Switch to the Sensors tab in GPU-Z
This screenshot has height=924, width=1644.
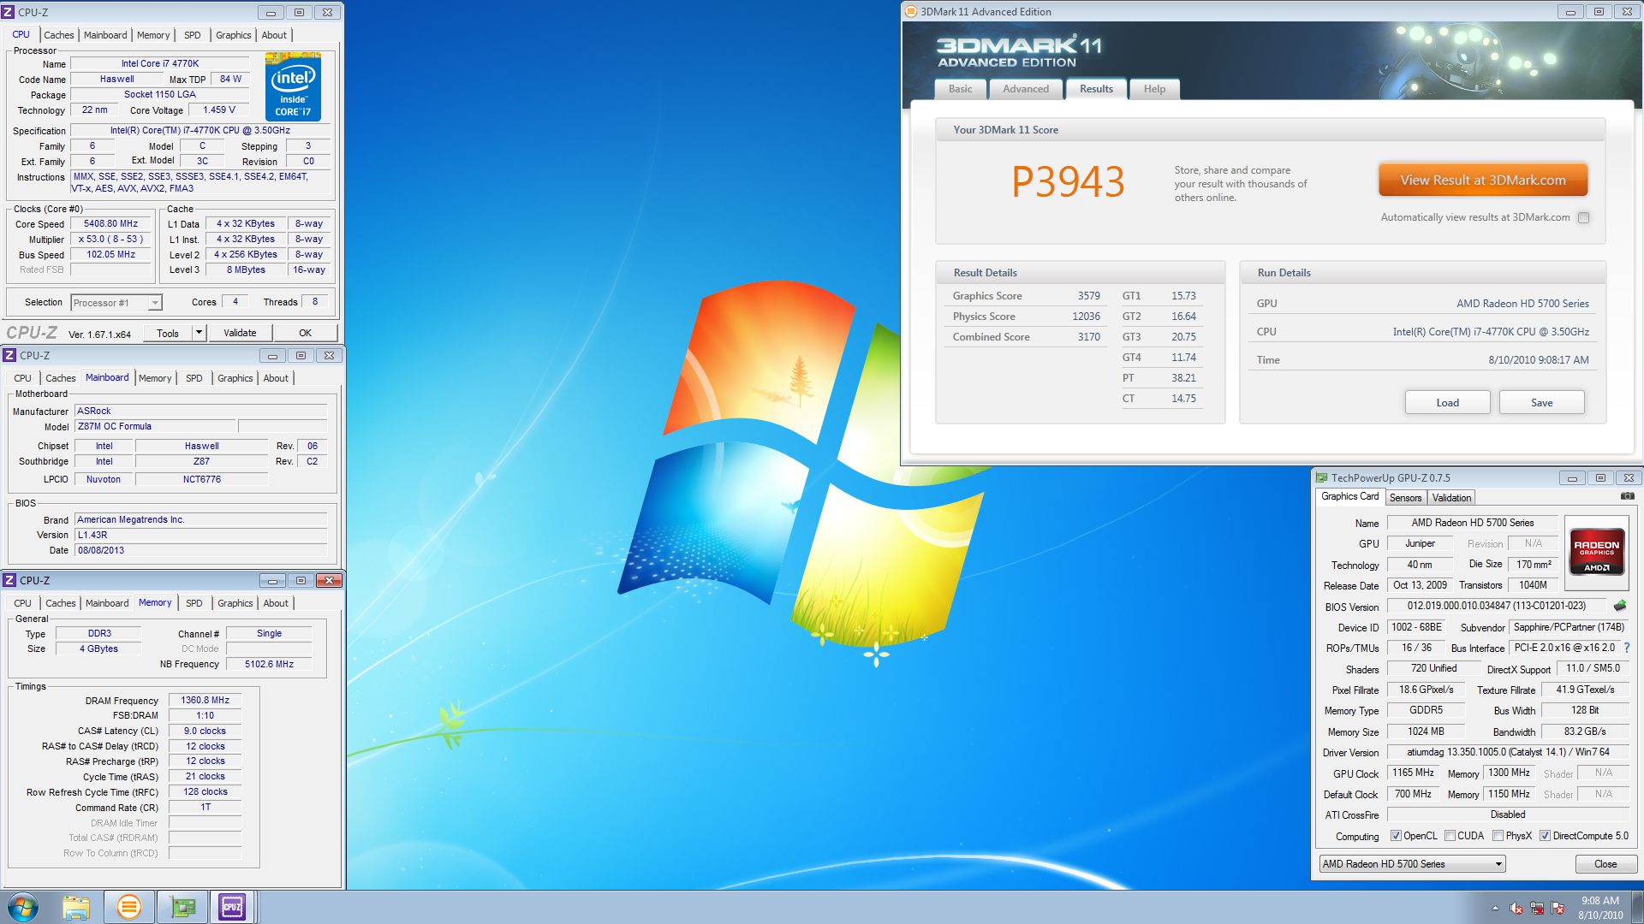click(x=1405, y=497)
